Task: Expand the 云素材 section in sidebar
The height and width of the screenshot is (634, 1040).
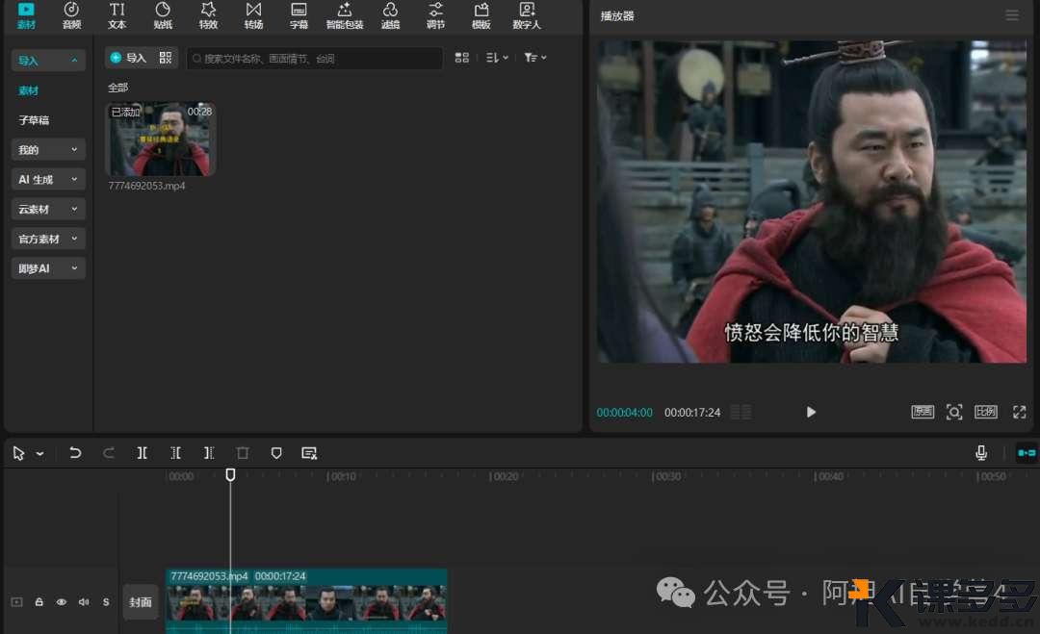Action: click(x=48, y=209)
